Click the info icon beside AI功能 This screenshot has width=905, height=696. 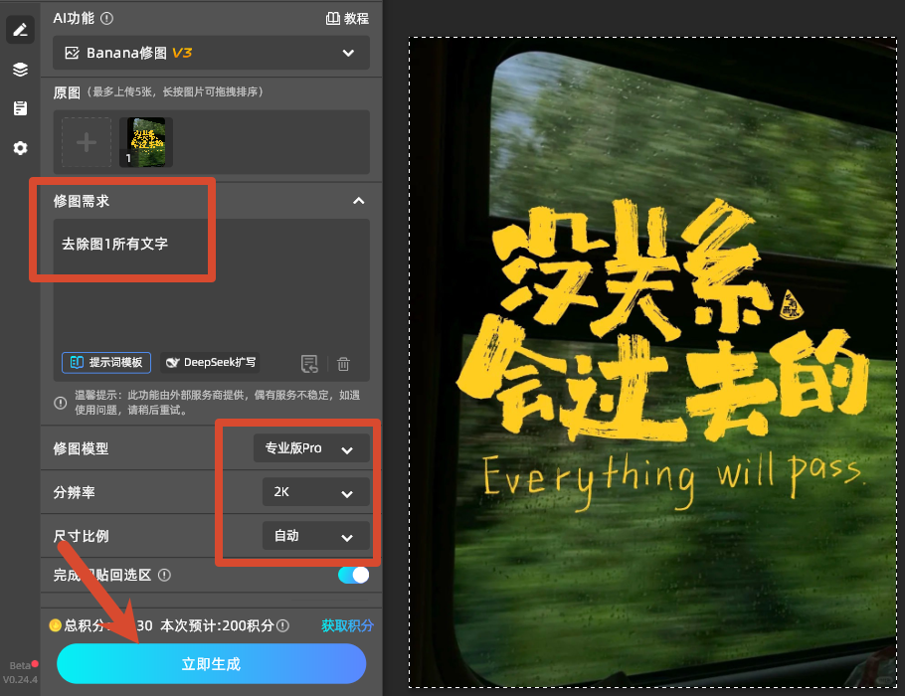coord(106,19)
